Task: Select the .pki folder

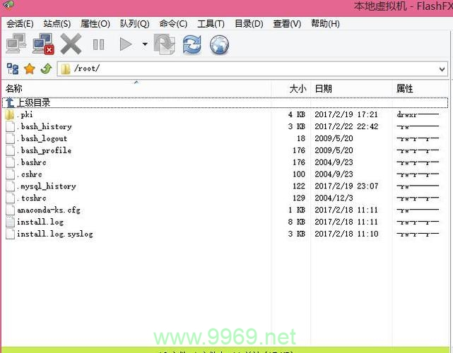Action: 25,114
